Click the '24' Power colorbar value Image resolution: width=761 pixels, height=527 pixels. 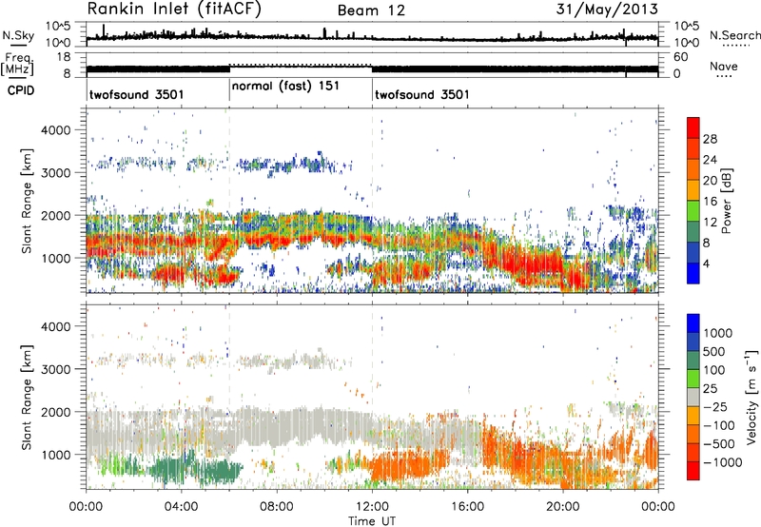click(x=710, y=160)
